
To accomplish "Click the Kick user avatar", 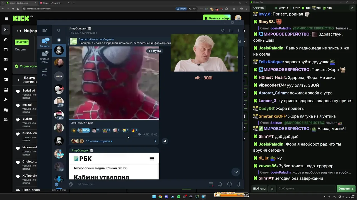I will [x=238, y=18].
